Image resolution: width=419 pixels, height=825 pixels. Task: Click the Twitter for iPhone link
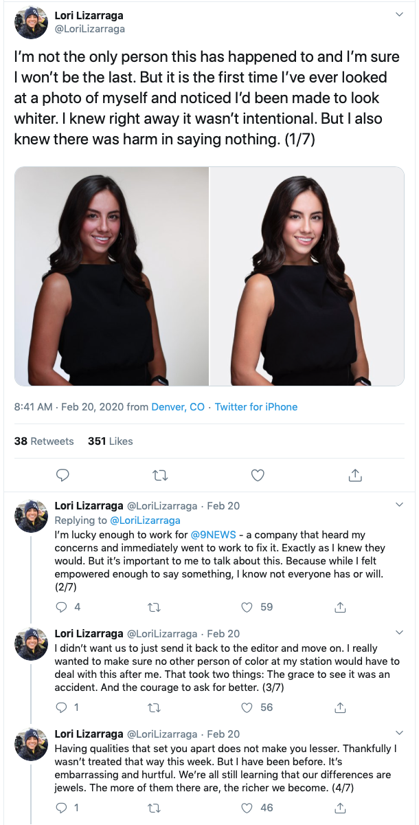coord(256,407)
